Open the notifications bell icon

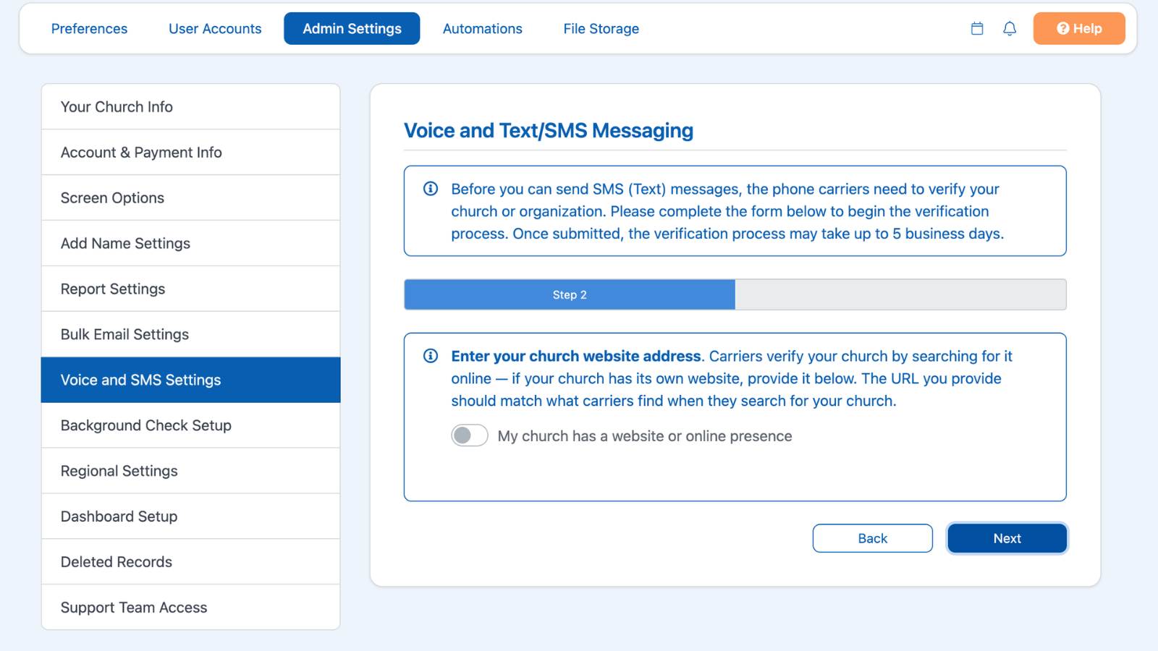click(x=1010, y=28)
